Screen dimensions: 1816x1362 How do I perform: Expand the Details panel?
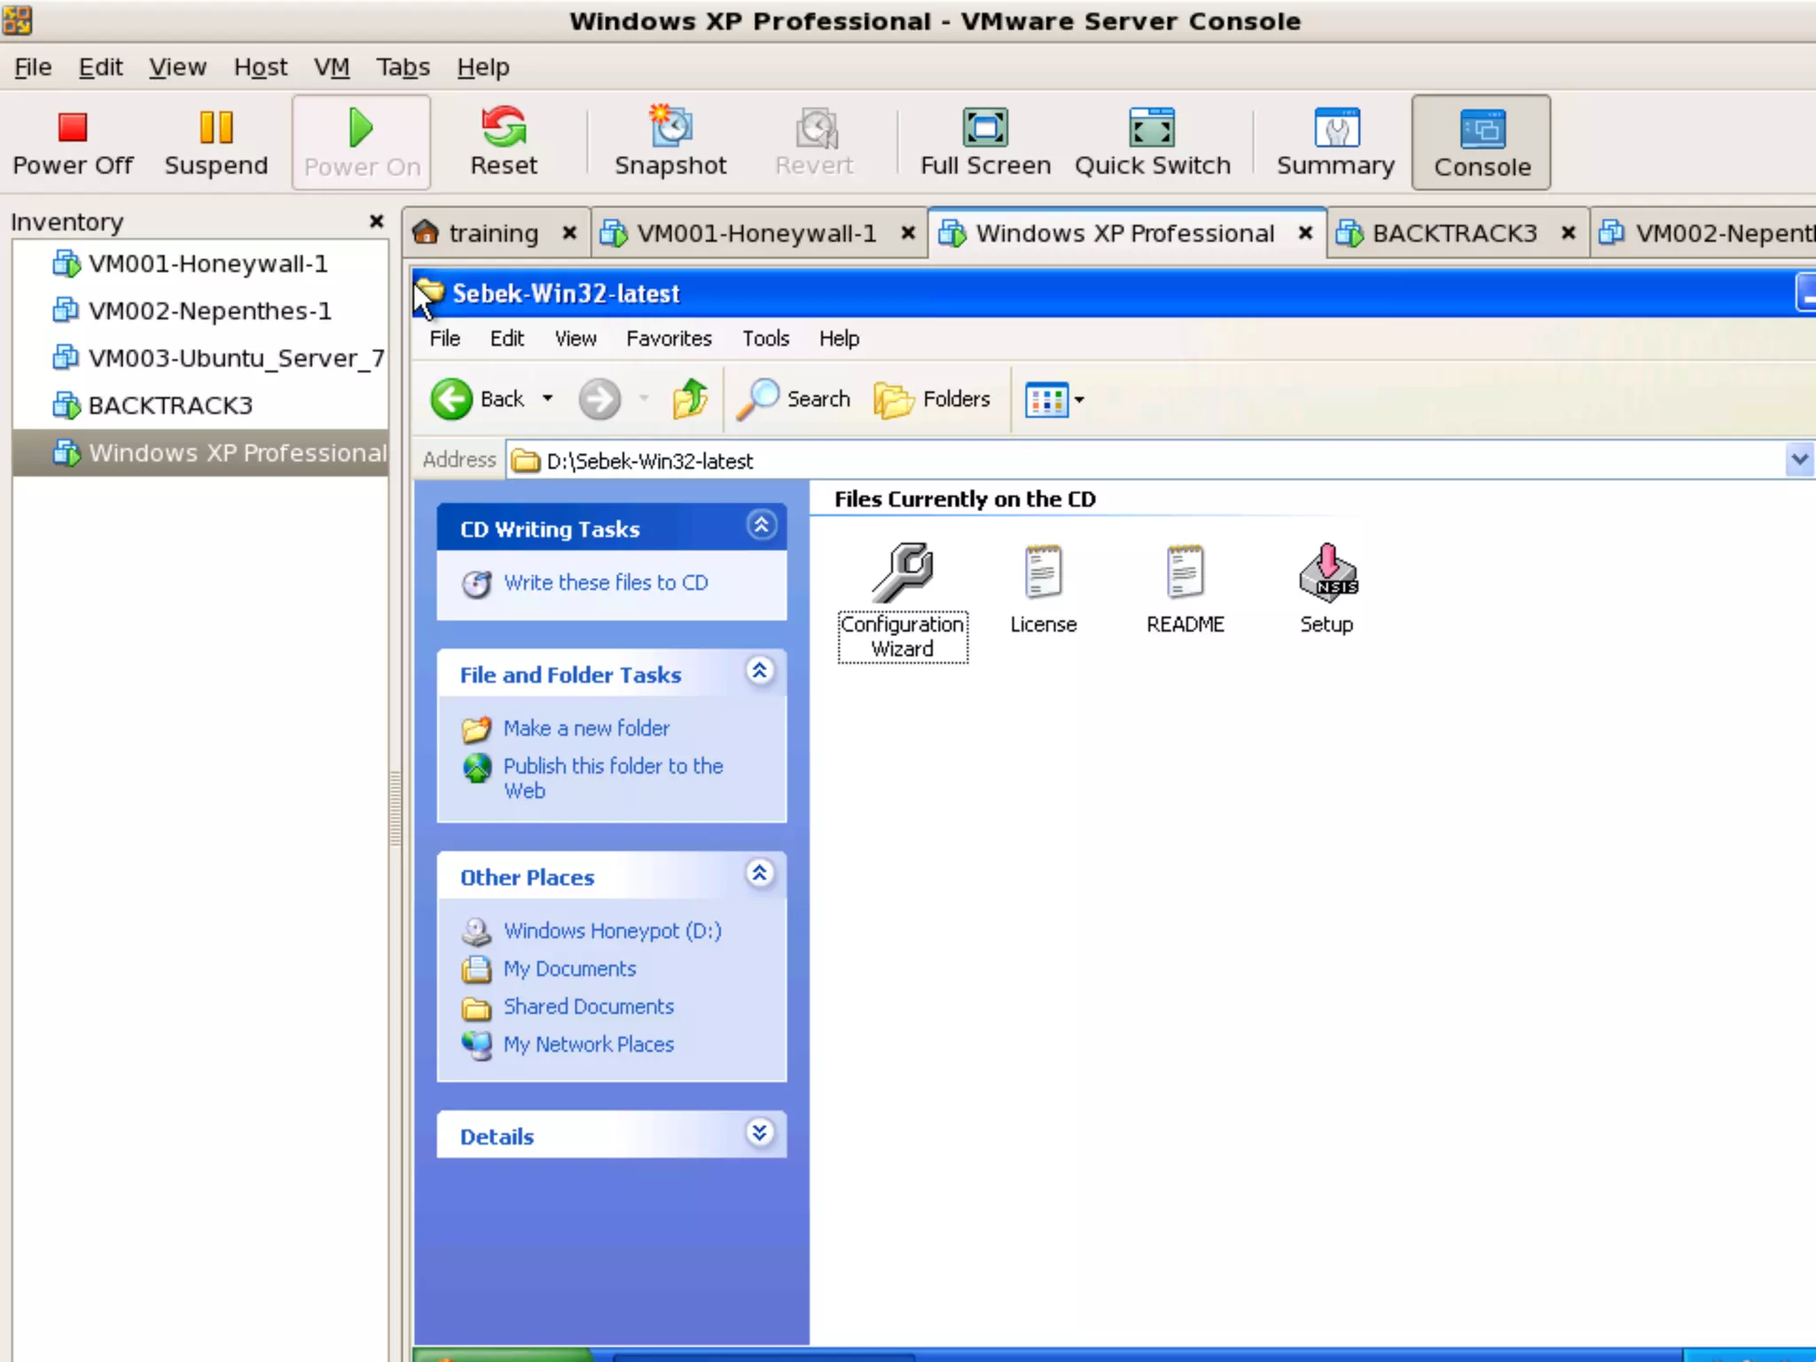[760, 1133]
